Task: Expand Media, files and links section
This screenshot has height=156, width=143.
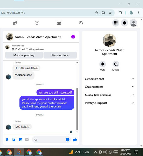Action: [x=109, y=95]
